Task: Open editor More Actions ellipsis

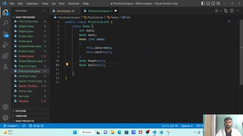Action: tap(238, 11)
